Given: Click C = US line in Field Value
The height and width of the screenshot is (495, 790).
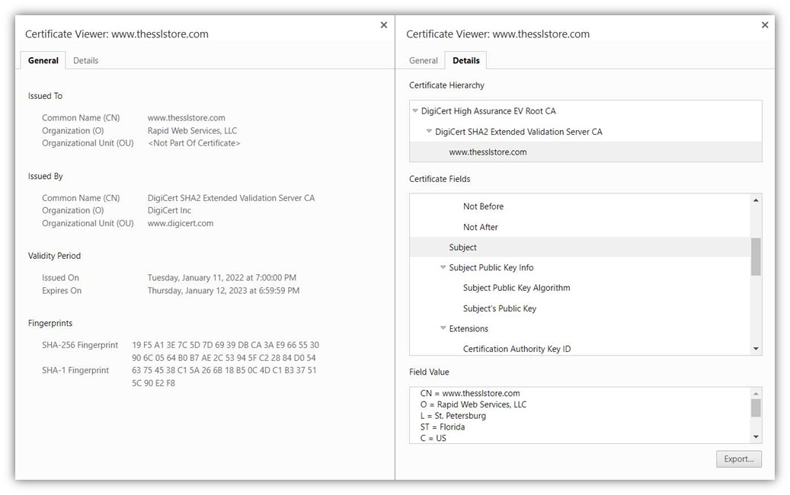Looking at the screenshot, I should coord(433,438).
